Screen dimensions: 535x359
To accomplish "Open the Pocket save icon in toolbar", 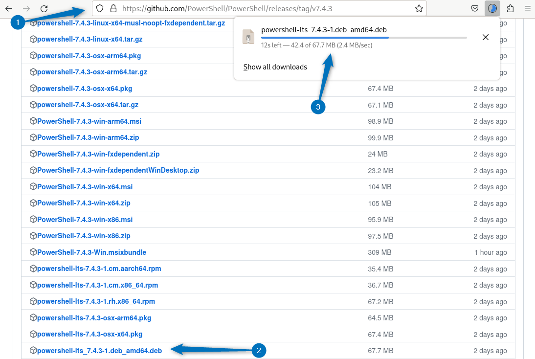I will [x=474, y=8].
